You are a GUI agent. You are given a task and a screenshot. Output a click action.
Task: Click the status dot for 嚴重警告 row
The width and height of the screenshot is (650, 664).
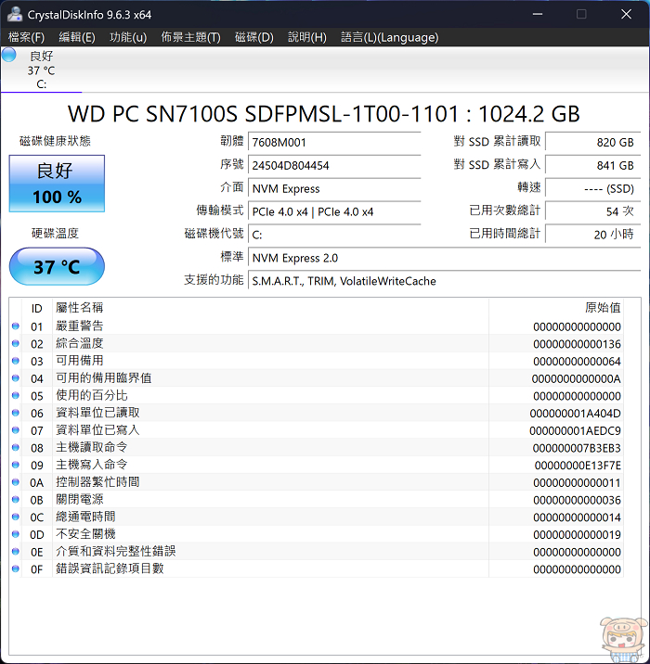pyautogui.click(x=16, y=326)
